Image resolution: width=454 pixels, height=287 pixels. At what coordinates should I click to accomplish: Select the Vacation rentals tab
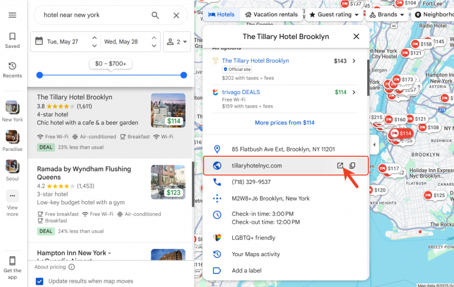[x=271, y=14]
